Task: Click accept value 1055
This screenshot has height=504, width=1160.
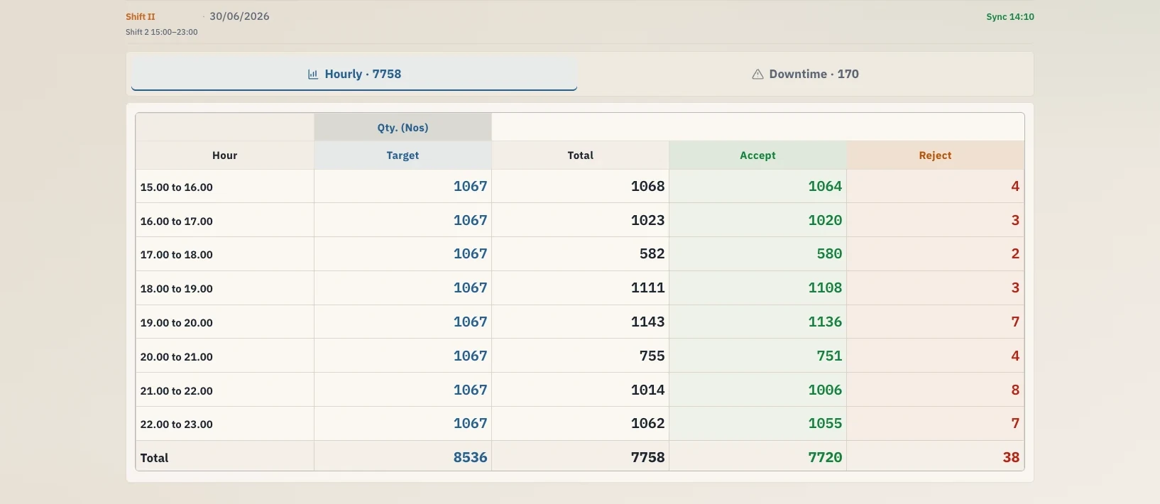Action: (825, 423)
